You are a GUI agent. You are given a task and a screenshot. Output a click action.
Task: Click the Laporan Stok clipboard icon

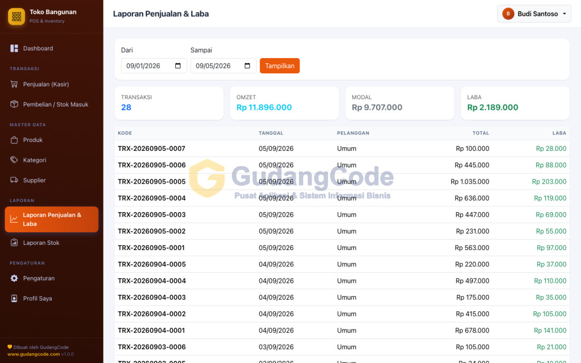click(14, 243)
